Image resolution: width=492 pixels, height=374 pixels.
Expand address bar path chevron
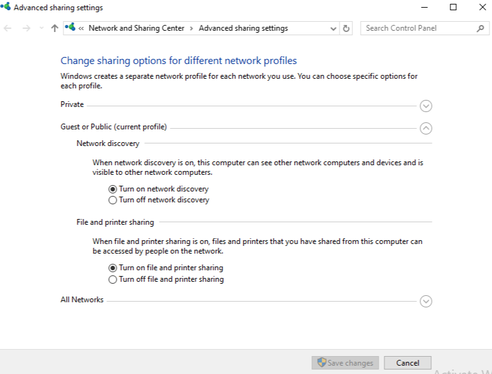point(81,29)
